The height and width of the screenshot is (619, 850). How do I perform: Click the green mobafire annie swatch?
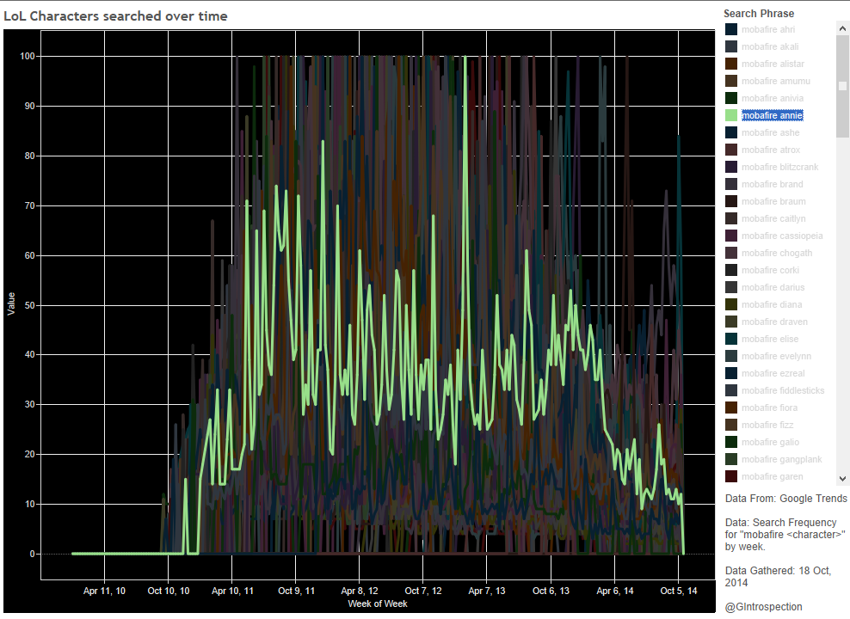[731, 116]
